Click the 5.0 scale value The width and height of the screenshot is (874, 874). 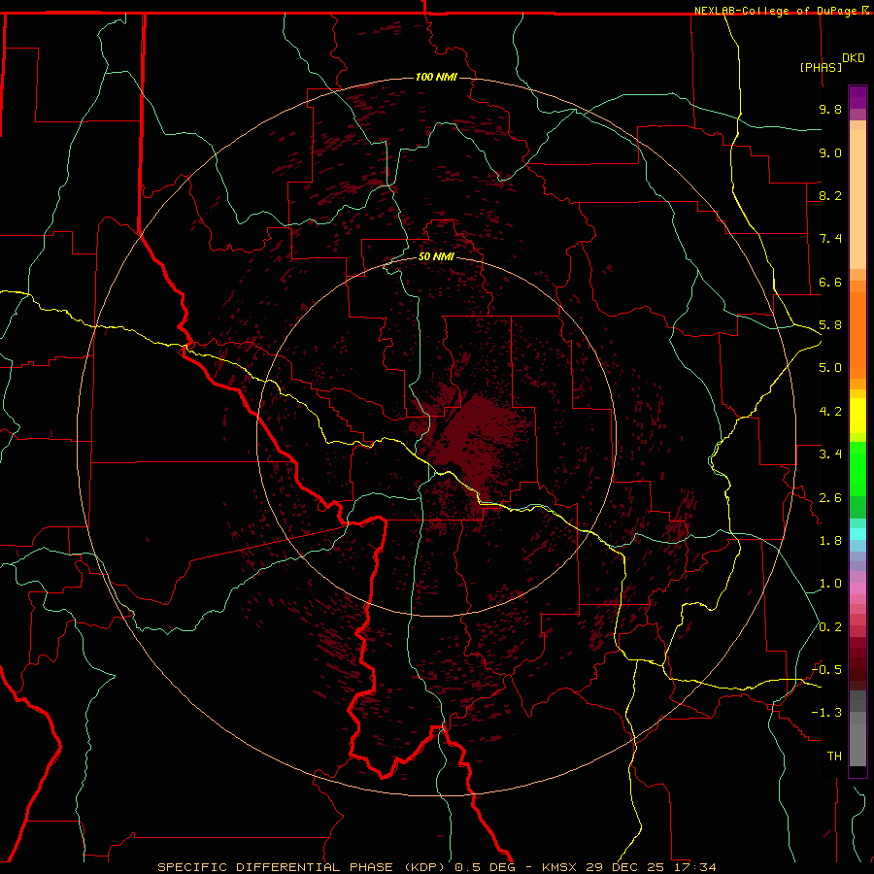(830, 368)
